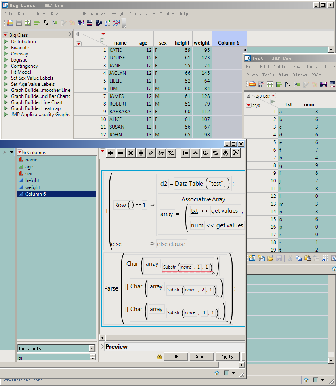Click the home icon in formula window status bar
The width and height of the screenshot is (336, 386).
tap(217, 373)
